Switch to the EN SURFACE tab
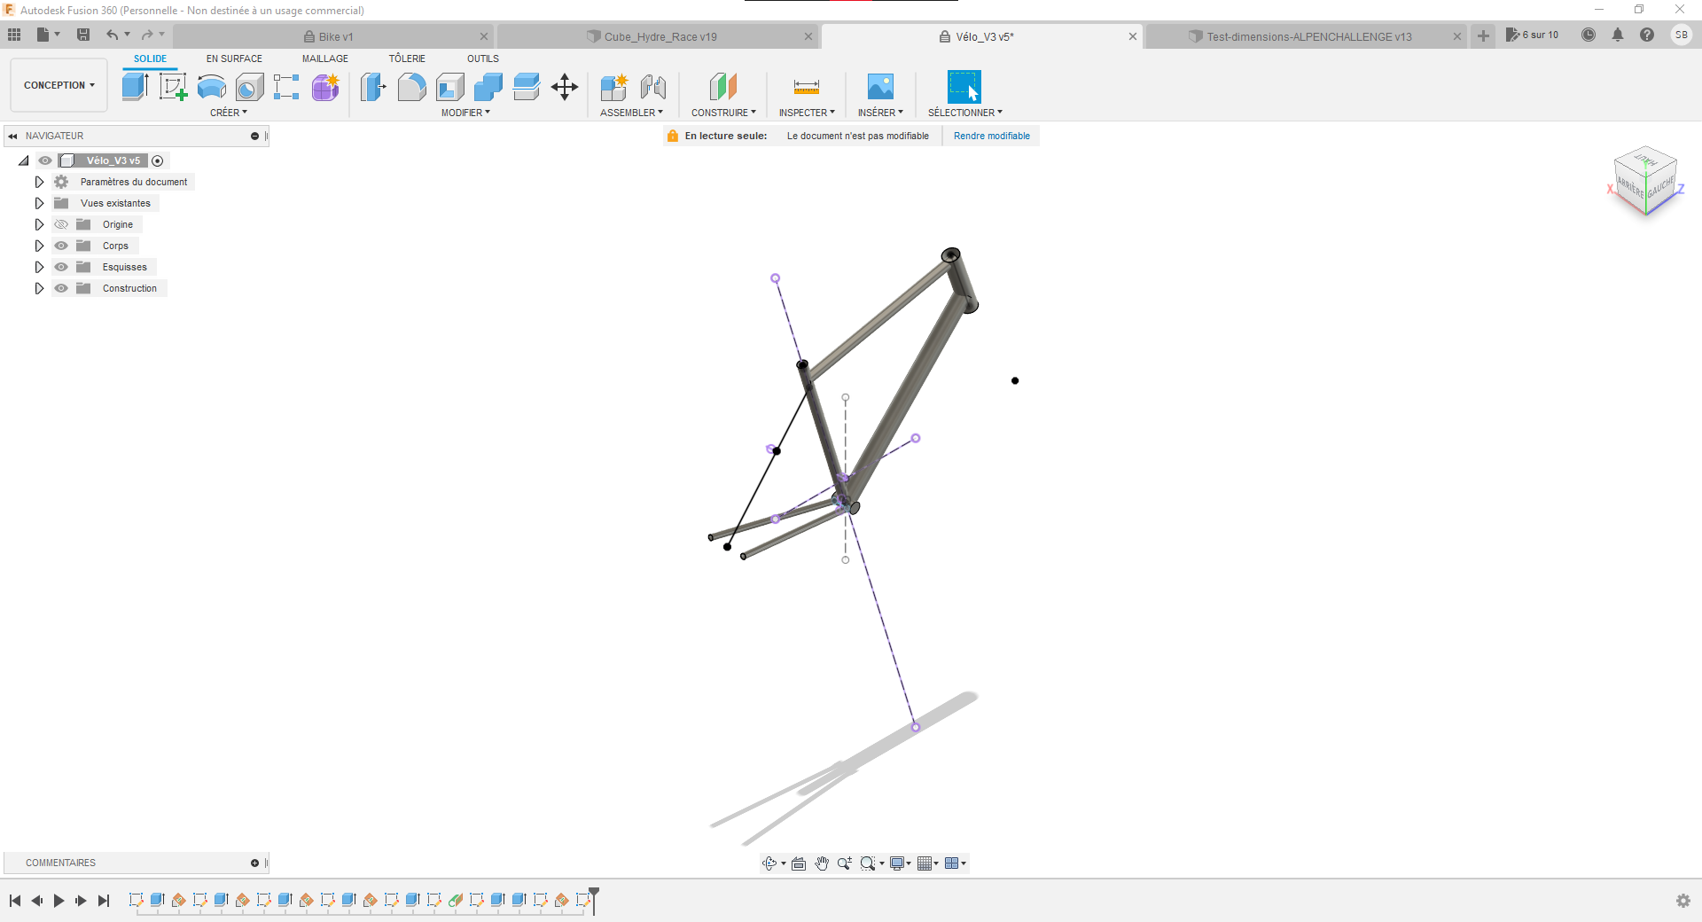This screenshot has width=1702, height=922. tap(234, 59)
